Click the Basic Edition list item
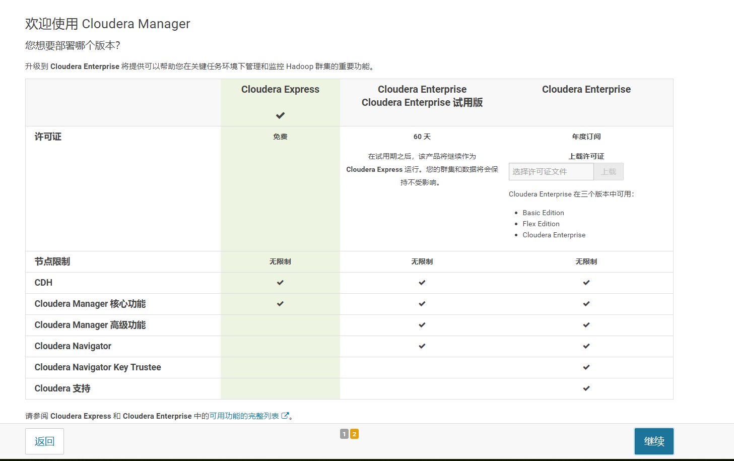734x461 pixels. point(543,213)
